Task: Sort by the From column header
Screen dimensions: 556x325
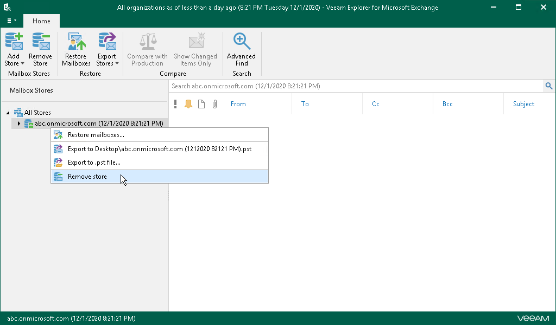Action: click(x=238, y=104)
